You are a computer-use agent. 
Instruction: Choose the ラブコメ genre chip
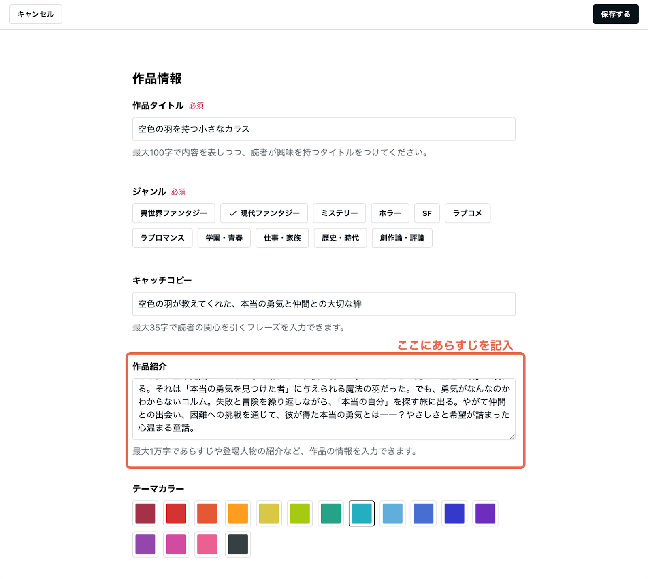(468, 213)
